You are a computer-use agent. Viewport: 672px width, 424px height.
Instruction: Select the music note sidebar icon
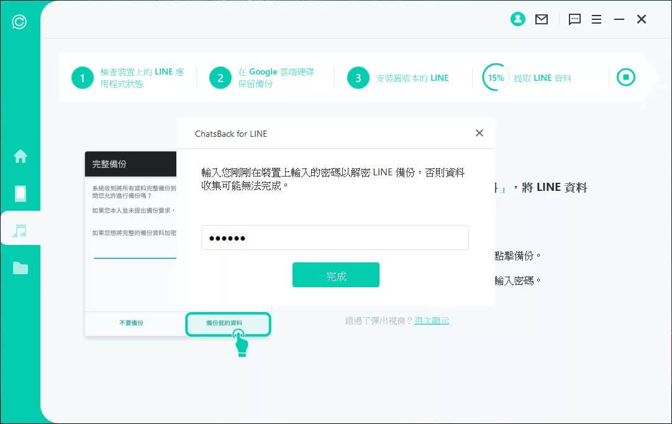tap(20, 231)
